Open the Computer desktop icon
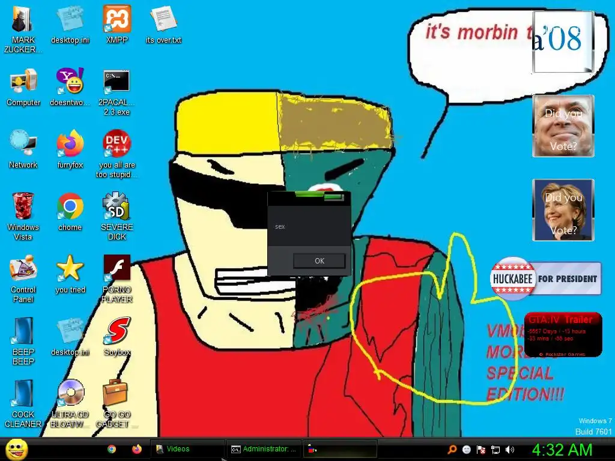The height and width of the screenshot is (461, 615). [23, 88]
